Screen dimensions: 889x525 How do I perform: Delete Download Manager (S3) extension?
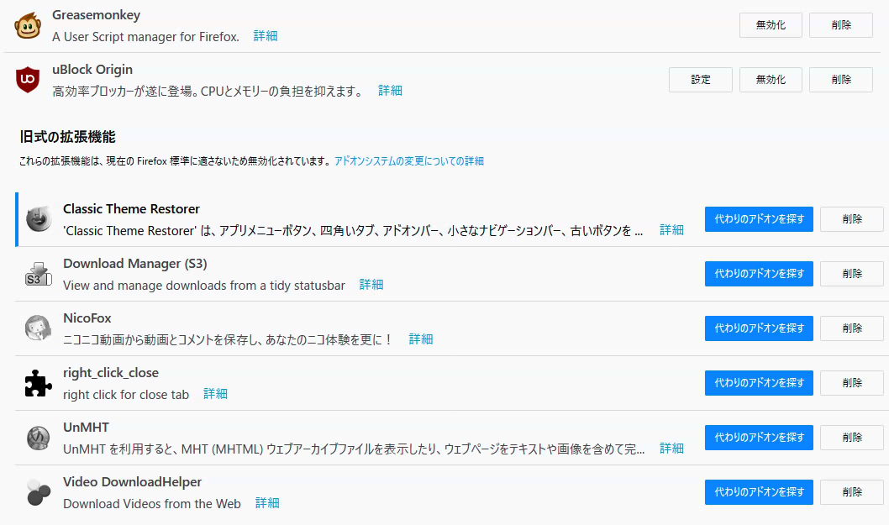click(851, 274)
